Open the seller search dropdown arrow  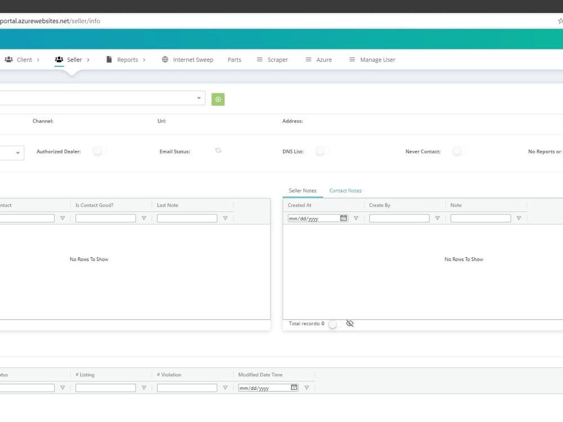click(x=199, y=98)
